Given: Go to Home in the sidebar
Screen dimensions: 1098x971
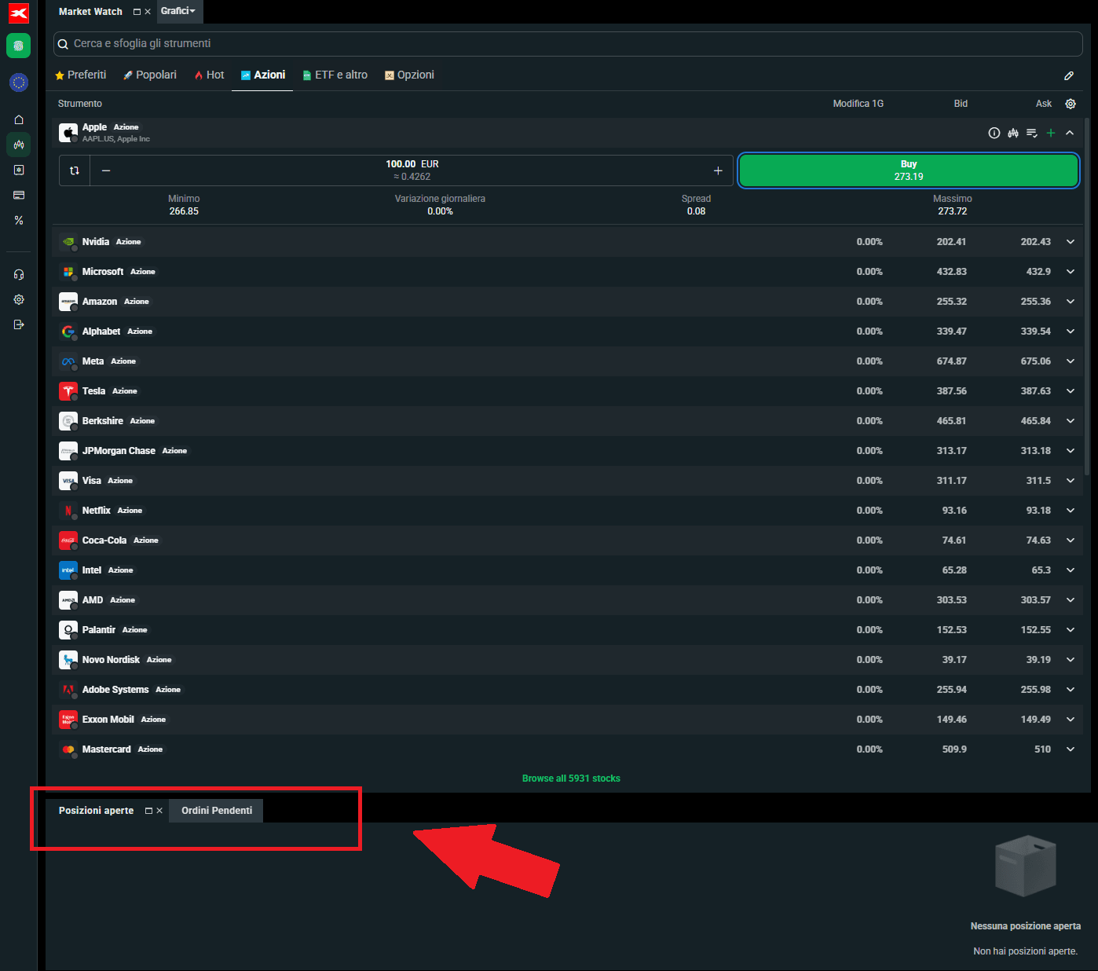Looking at the screenshot, I should (x=19, y=119).
